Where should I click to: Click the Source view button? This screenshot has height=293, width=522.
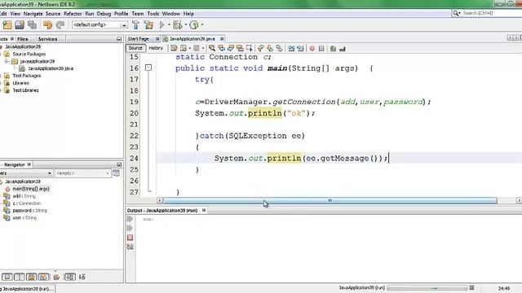coord(135,48)
